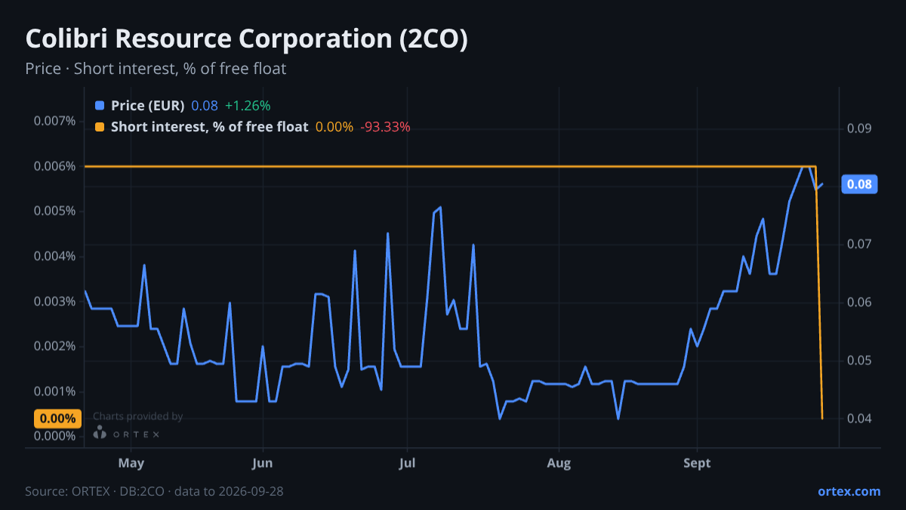Click the 0.004% left axis label
Screen dimensions: 906x510
pos(55,256)
